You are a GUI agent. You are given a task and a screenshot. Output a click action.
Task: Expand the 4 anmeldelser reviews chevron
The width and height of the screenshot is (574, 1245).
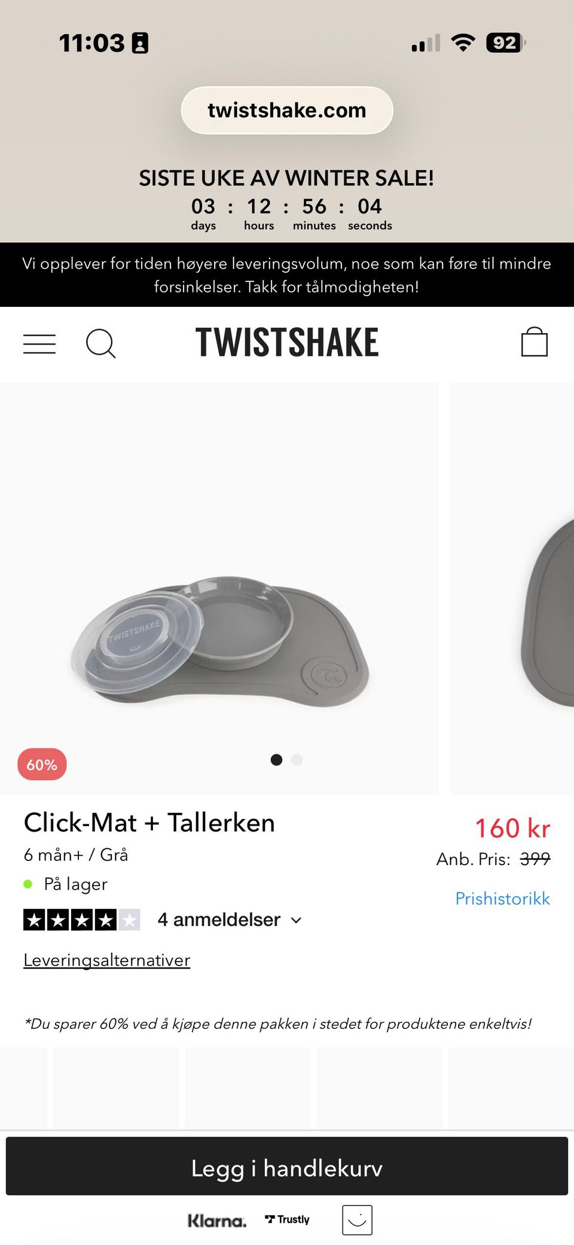(x=296, y=920)
